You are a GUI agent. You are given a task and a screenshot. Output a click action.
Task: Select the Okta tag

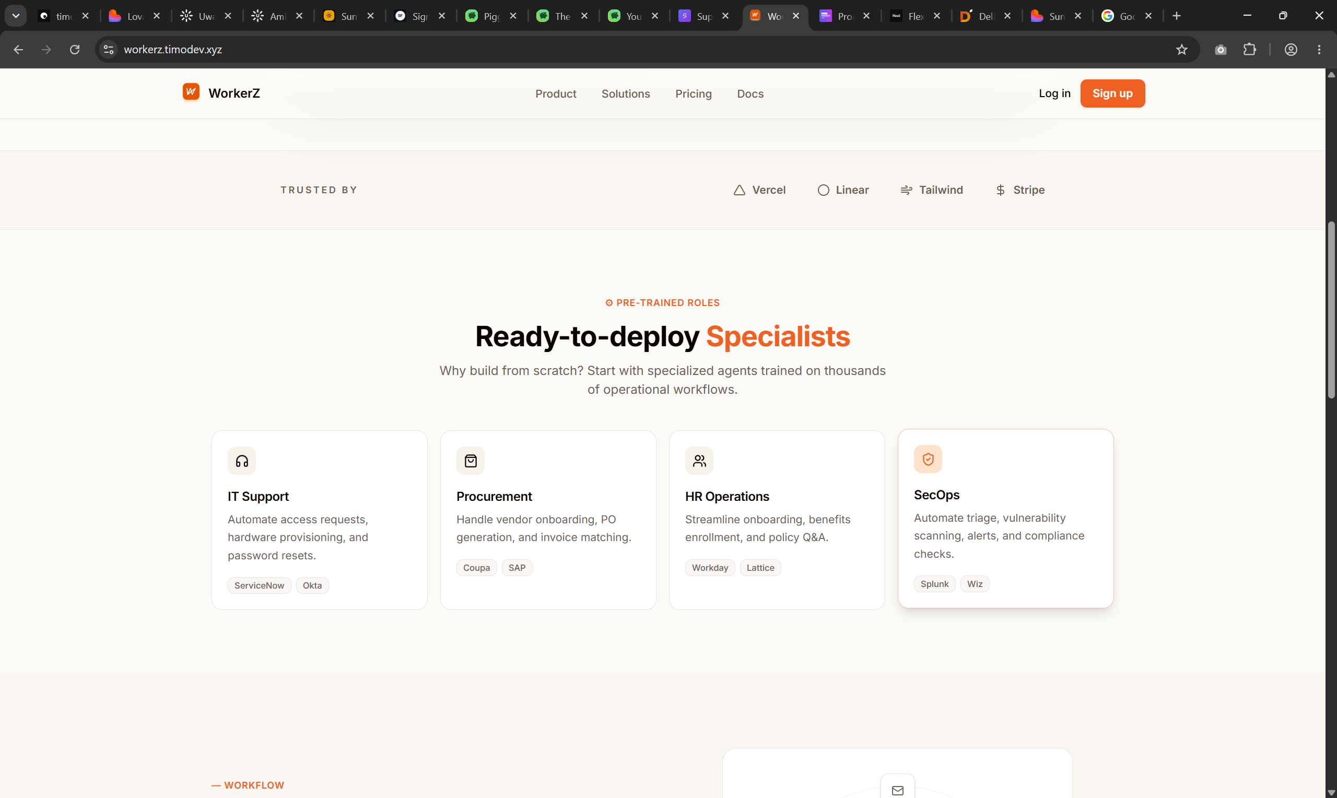(x=312, y=585)
